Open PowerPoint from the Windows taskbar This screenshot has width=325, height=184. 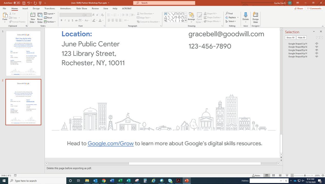click(x=187, y=181)
